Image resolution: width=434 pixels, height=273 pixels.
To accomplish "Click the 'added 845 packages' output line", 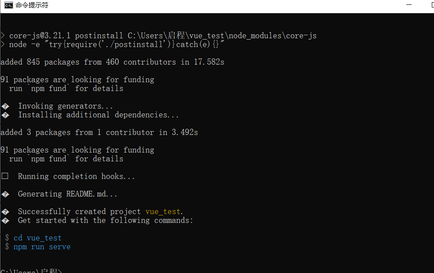I will tap(112, 62).
